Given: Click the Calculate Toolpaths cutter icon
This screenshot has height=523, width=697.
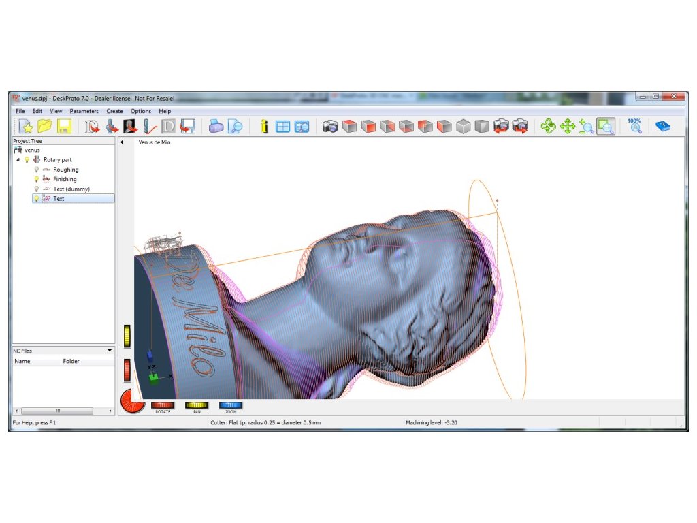Looking at the screenshot, I should [x=150, y=127].
